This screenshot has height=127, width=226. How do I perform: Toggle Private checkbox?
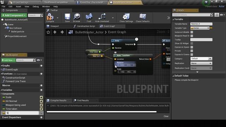pos(192,51)
